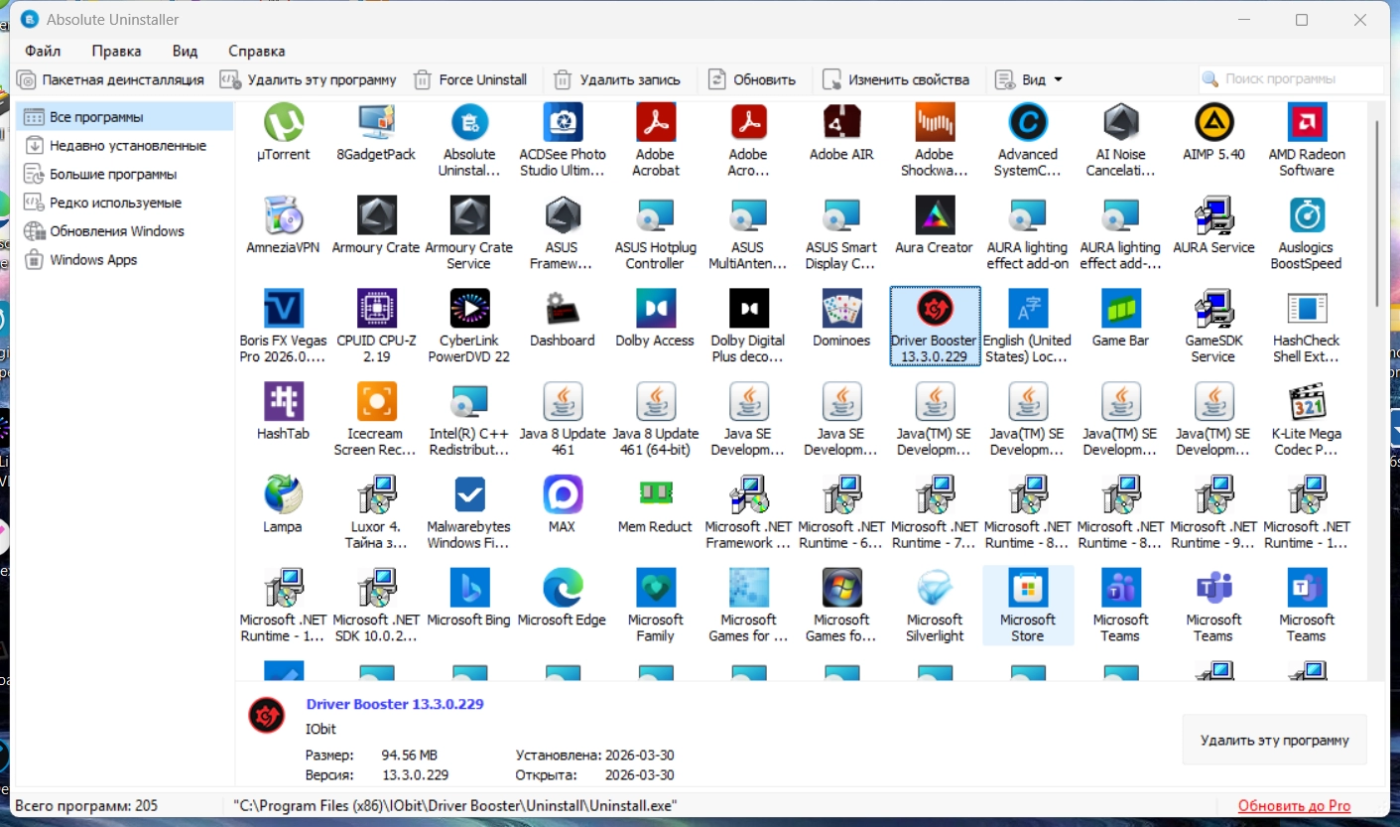Click the AMD Radeon Software icon
The image size is (1400, 827).
(x=1307, y=123)
